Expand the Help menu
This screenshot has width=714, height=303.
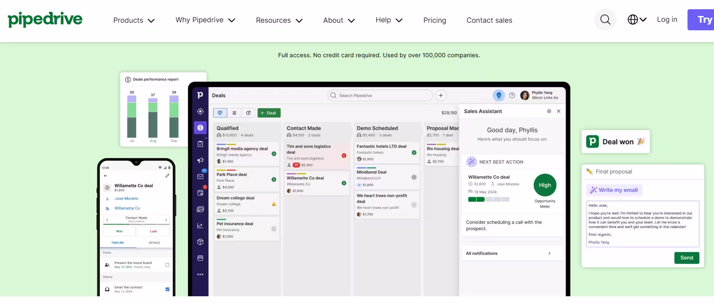tap(389, 20)
